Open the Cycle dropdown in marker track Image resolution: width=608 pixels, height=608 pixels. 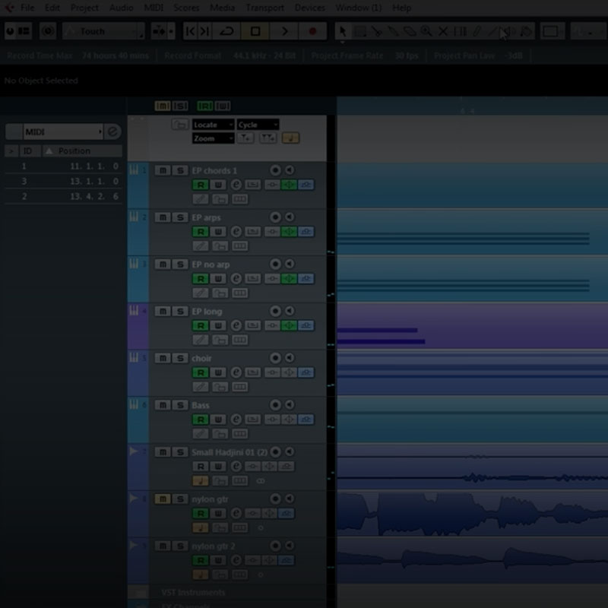(258, 125)
